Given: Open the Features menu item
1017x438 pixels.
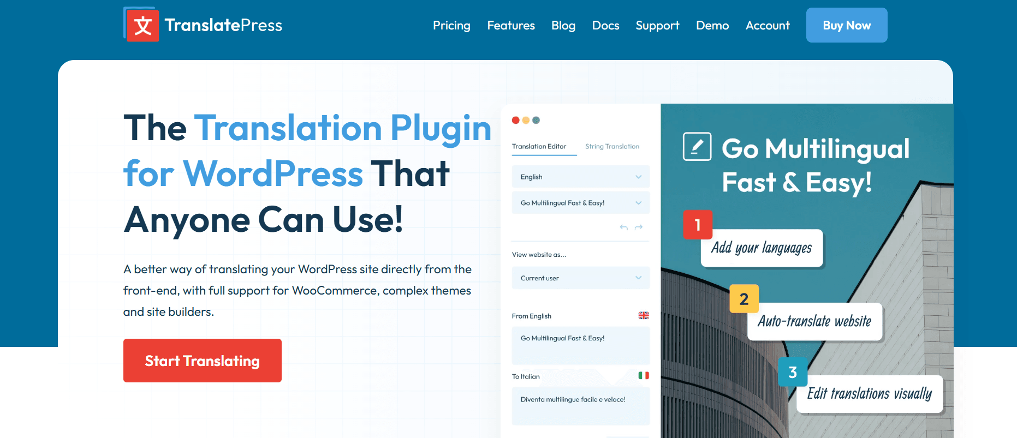Looking at the screenshot, I should point(511,26).
